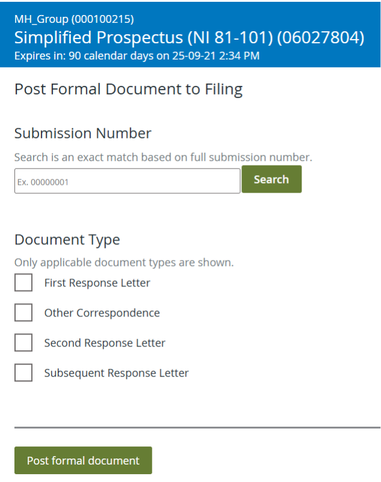The width and height of the screenshot is (381, 482).
Task: Click the "Other Correspondence" label text
Action: (x=102, y=313)
